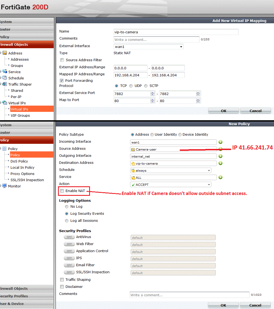Select Log all Sessions option

(67, 221)
